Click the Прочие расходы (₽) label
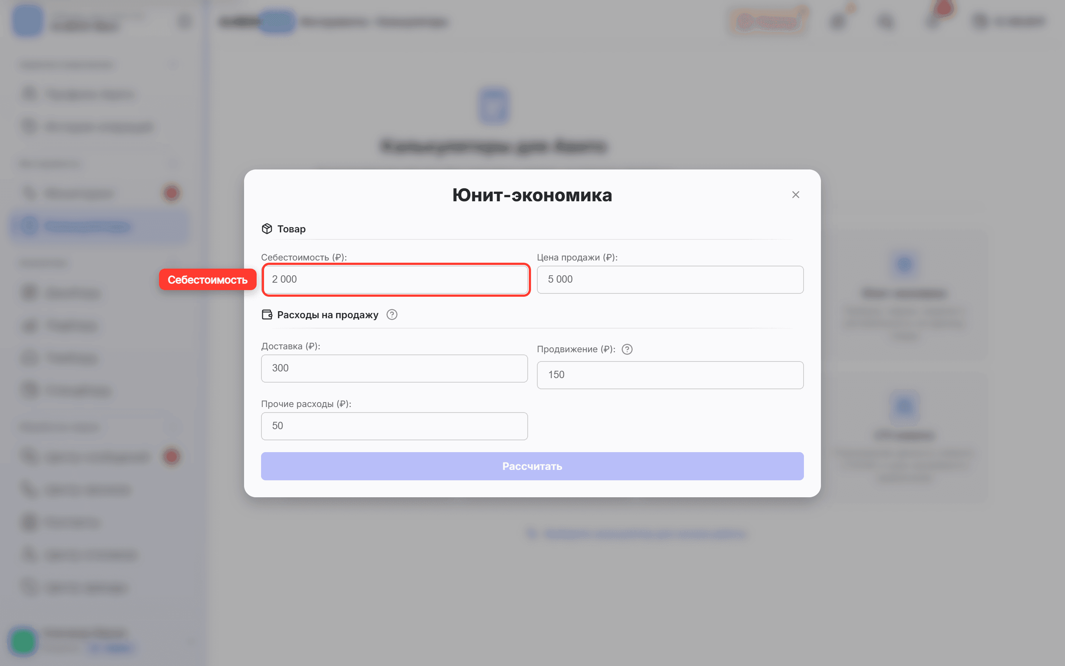 coord(306,404)
